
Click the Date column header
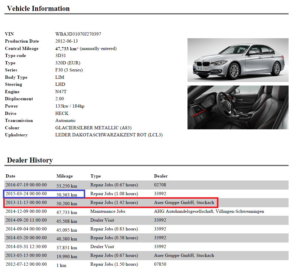point(11,176)
